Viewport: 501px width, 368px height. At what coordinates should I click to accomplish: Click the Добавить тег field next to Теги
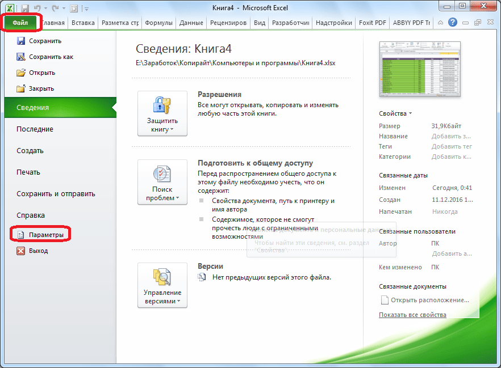[x=451, y=146]
